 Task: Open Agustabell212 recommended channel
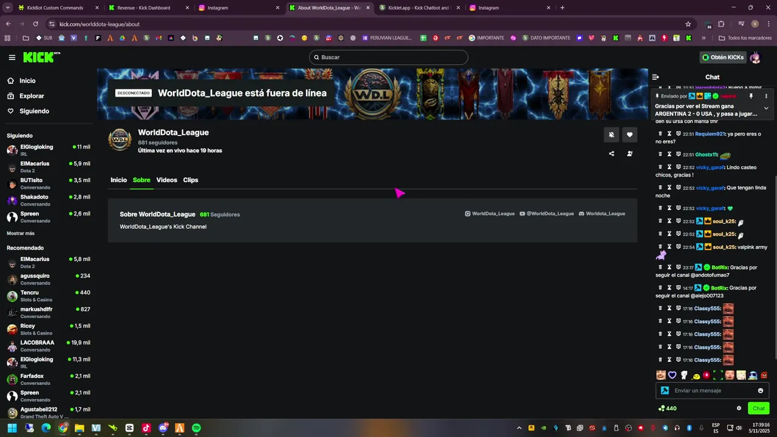pos(49,413)
